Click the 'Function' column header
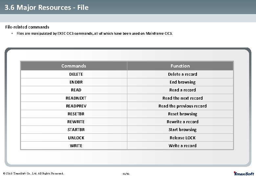This screenshot has width=256, height=177. [x=180, y=66]
